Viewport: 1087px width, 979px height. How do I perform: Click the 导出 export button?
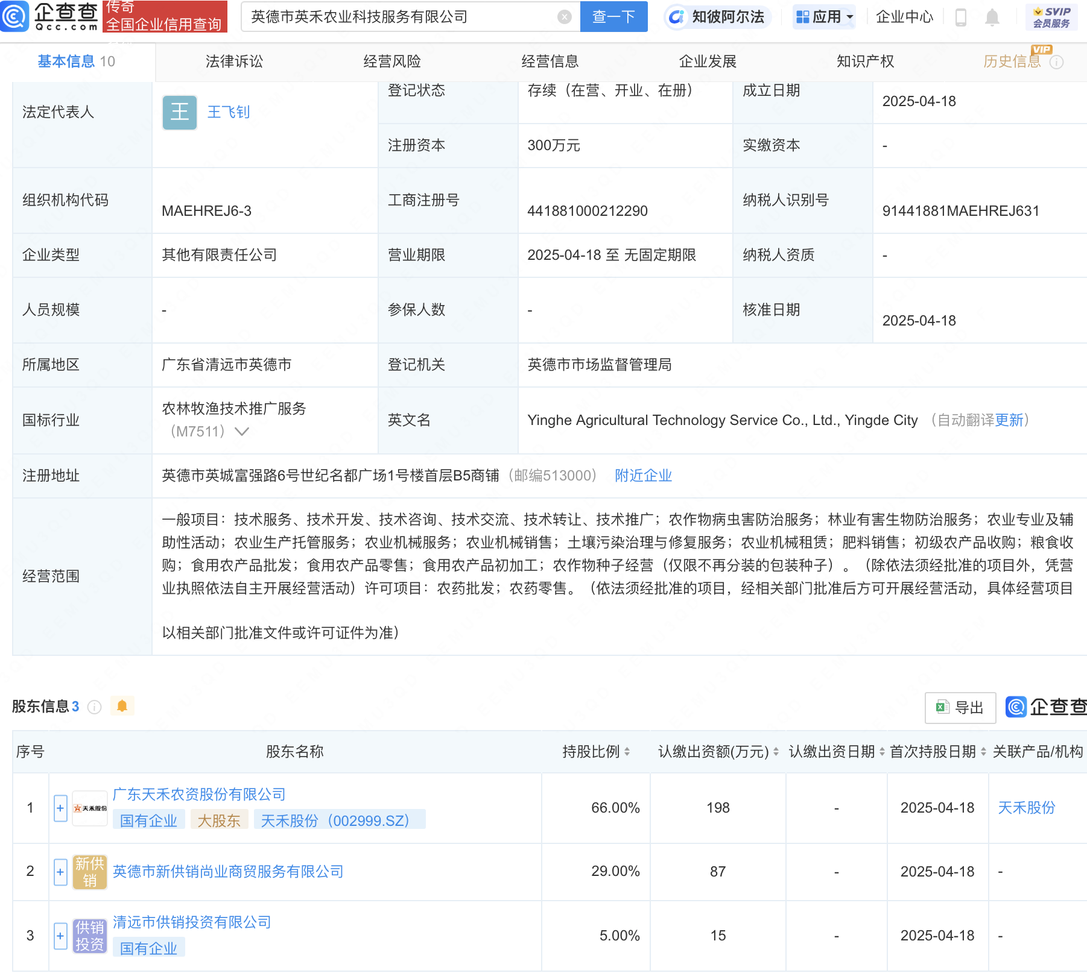pyautogui.click(x=960, y=708)
